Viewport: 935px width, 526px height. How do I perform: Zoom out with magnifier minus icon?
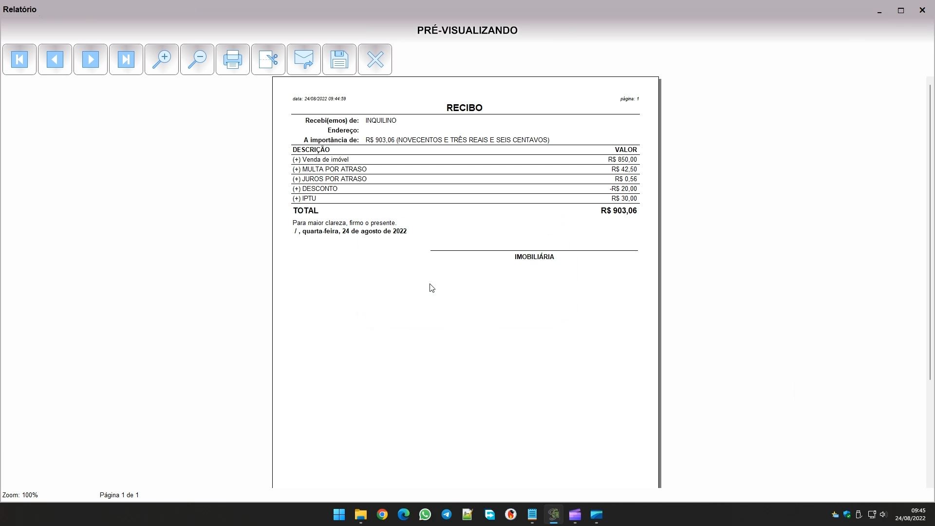[197, 59]
